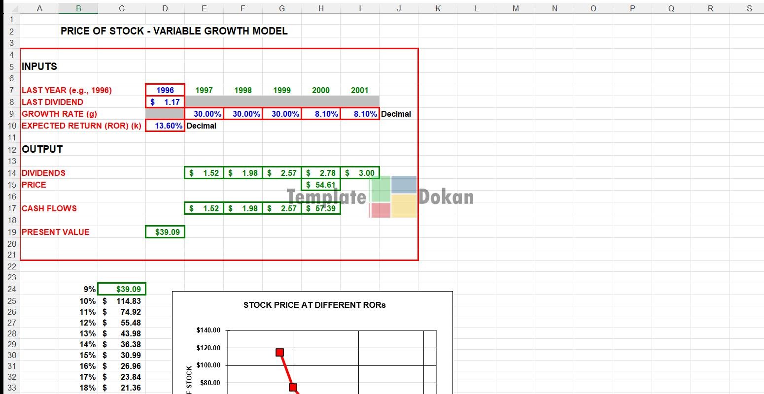Screen dimensions: 764x394
Task: Select the 2000 growth rate cell
Action: [320, 114]
